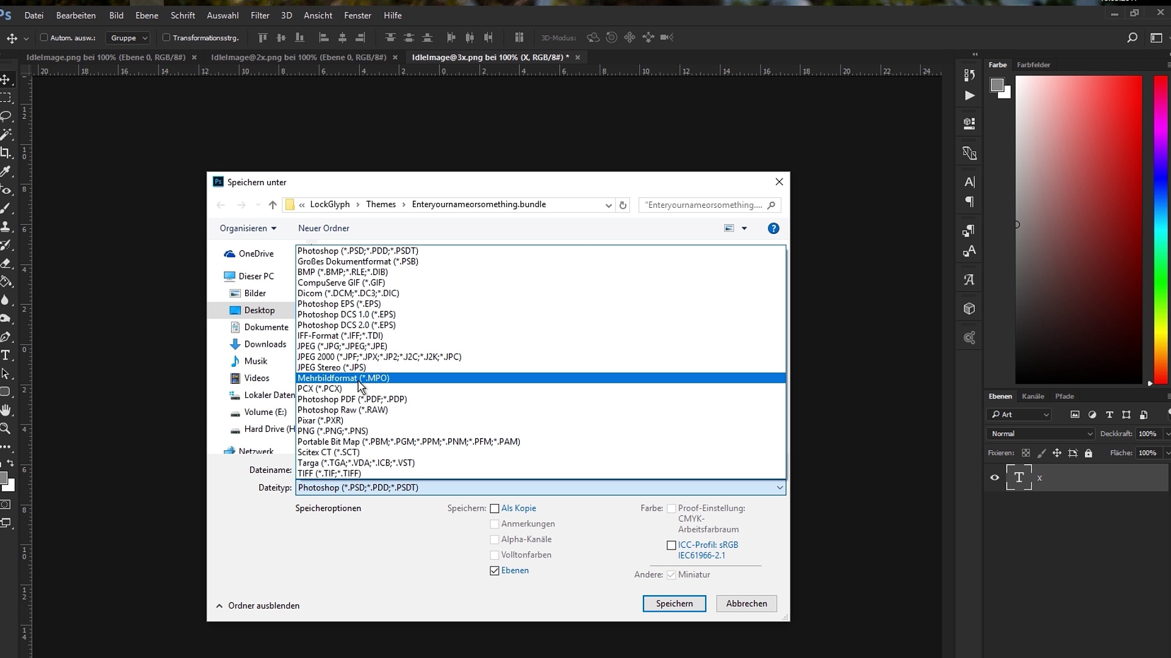Switch to the Kanäle tab
The image size is (1171, 658).
[x=1033, y=396]
